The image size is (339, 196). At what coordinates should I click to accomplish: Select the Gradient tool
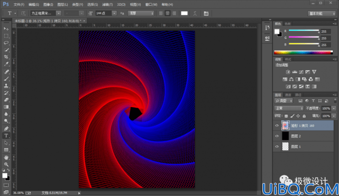[x=6, y=107]
